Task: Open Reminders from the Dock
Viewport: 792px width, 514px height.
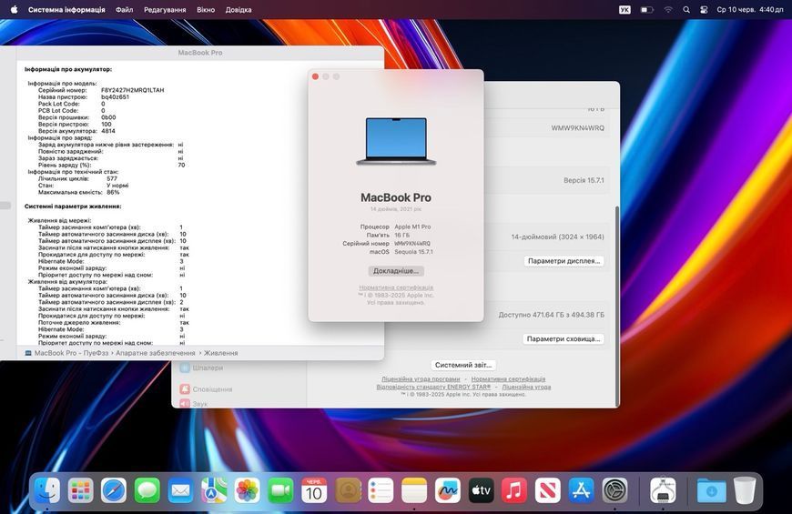Action: [x=381, y=490]
